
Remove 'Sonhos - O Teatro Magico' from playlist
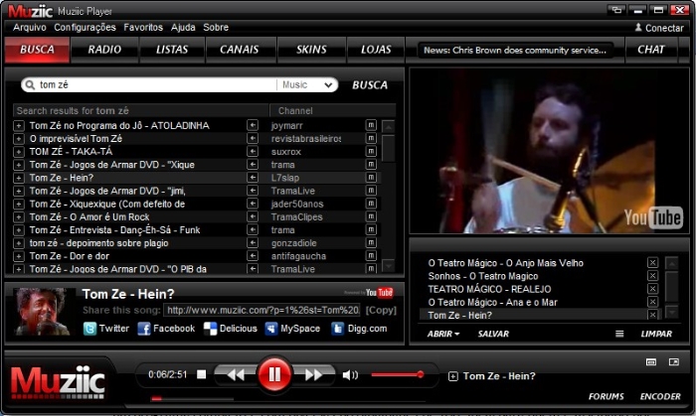click(652, 276)
